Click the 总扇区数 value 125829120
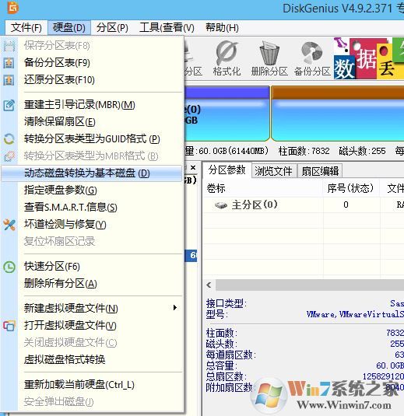The height and width of the screenshot is (416, 404). [x=383, y=377]
